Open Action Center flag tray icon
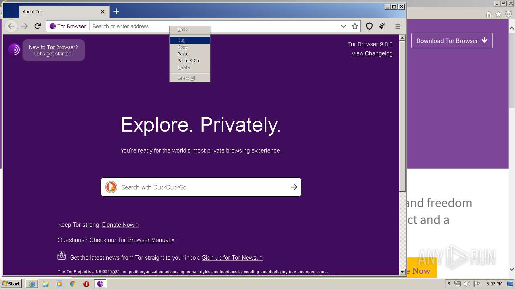This screenshot has width=515, height=289. pyautogui.click(x=477, y=284)
